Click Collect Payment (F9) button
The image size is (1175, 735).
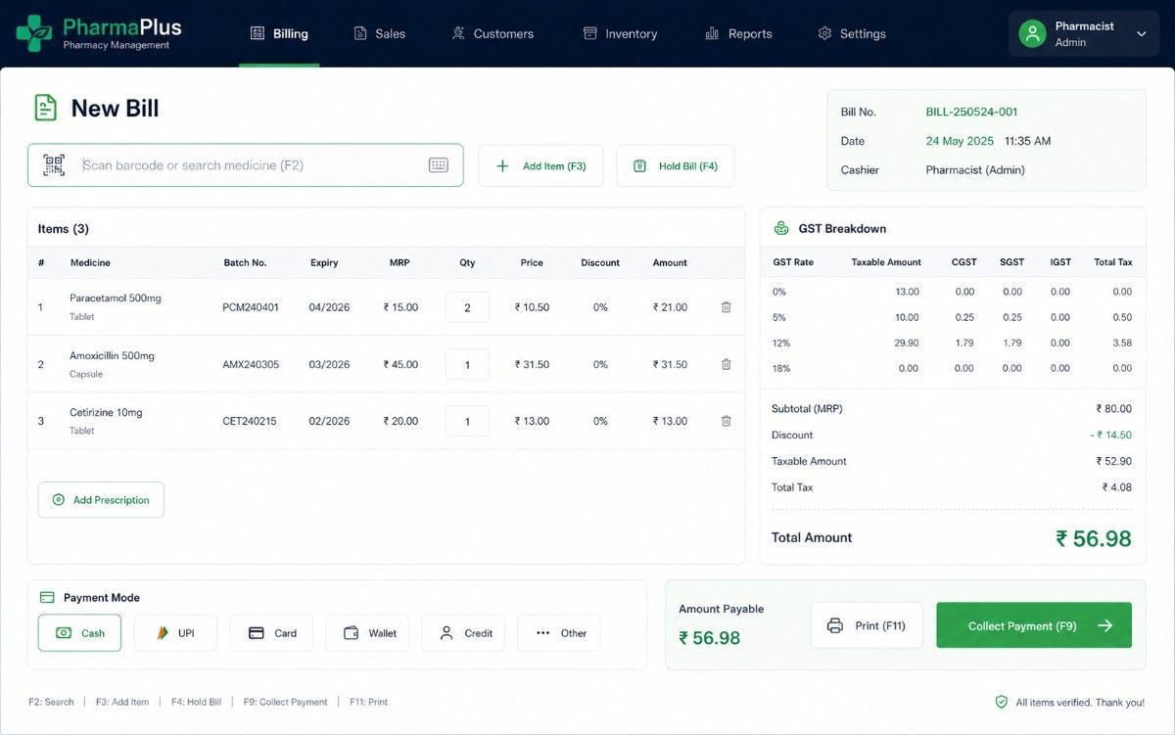tap(1034, 625)
